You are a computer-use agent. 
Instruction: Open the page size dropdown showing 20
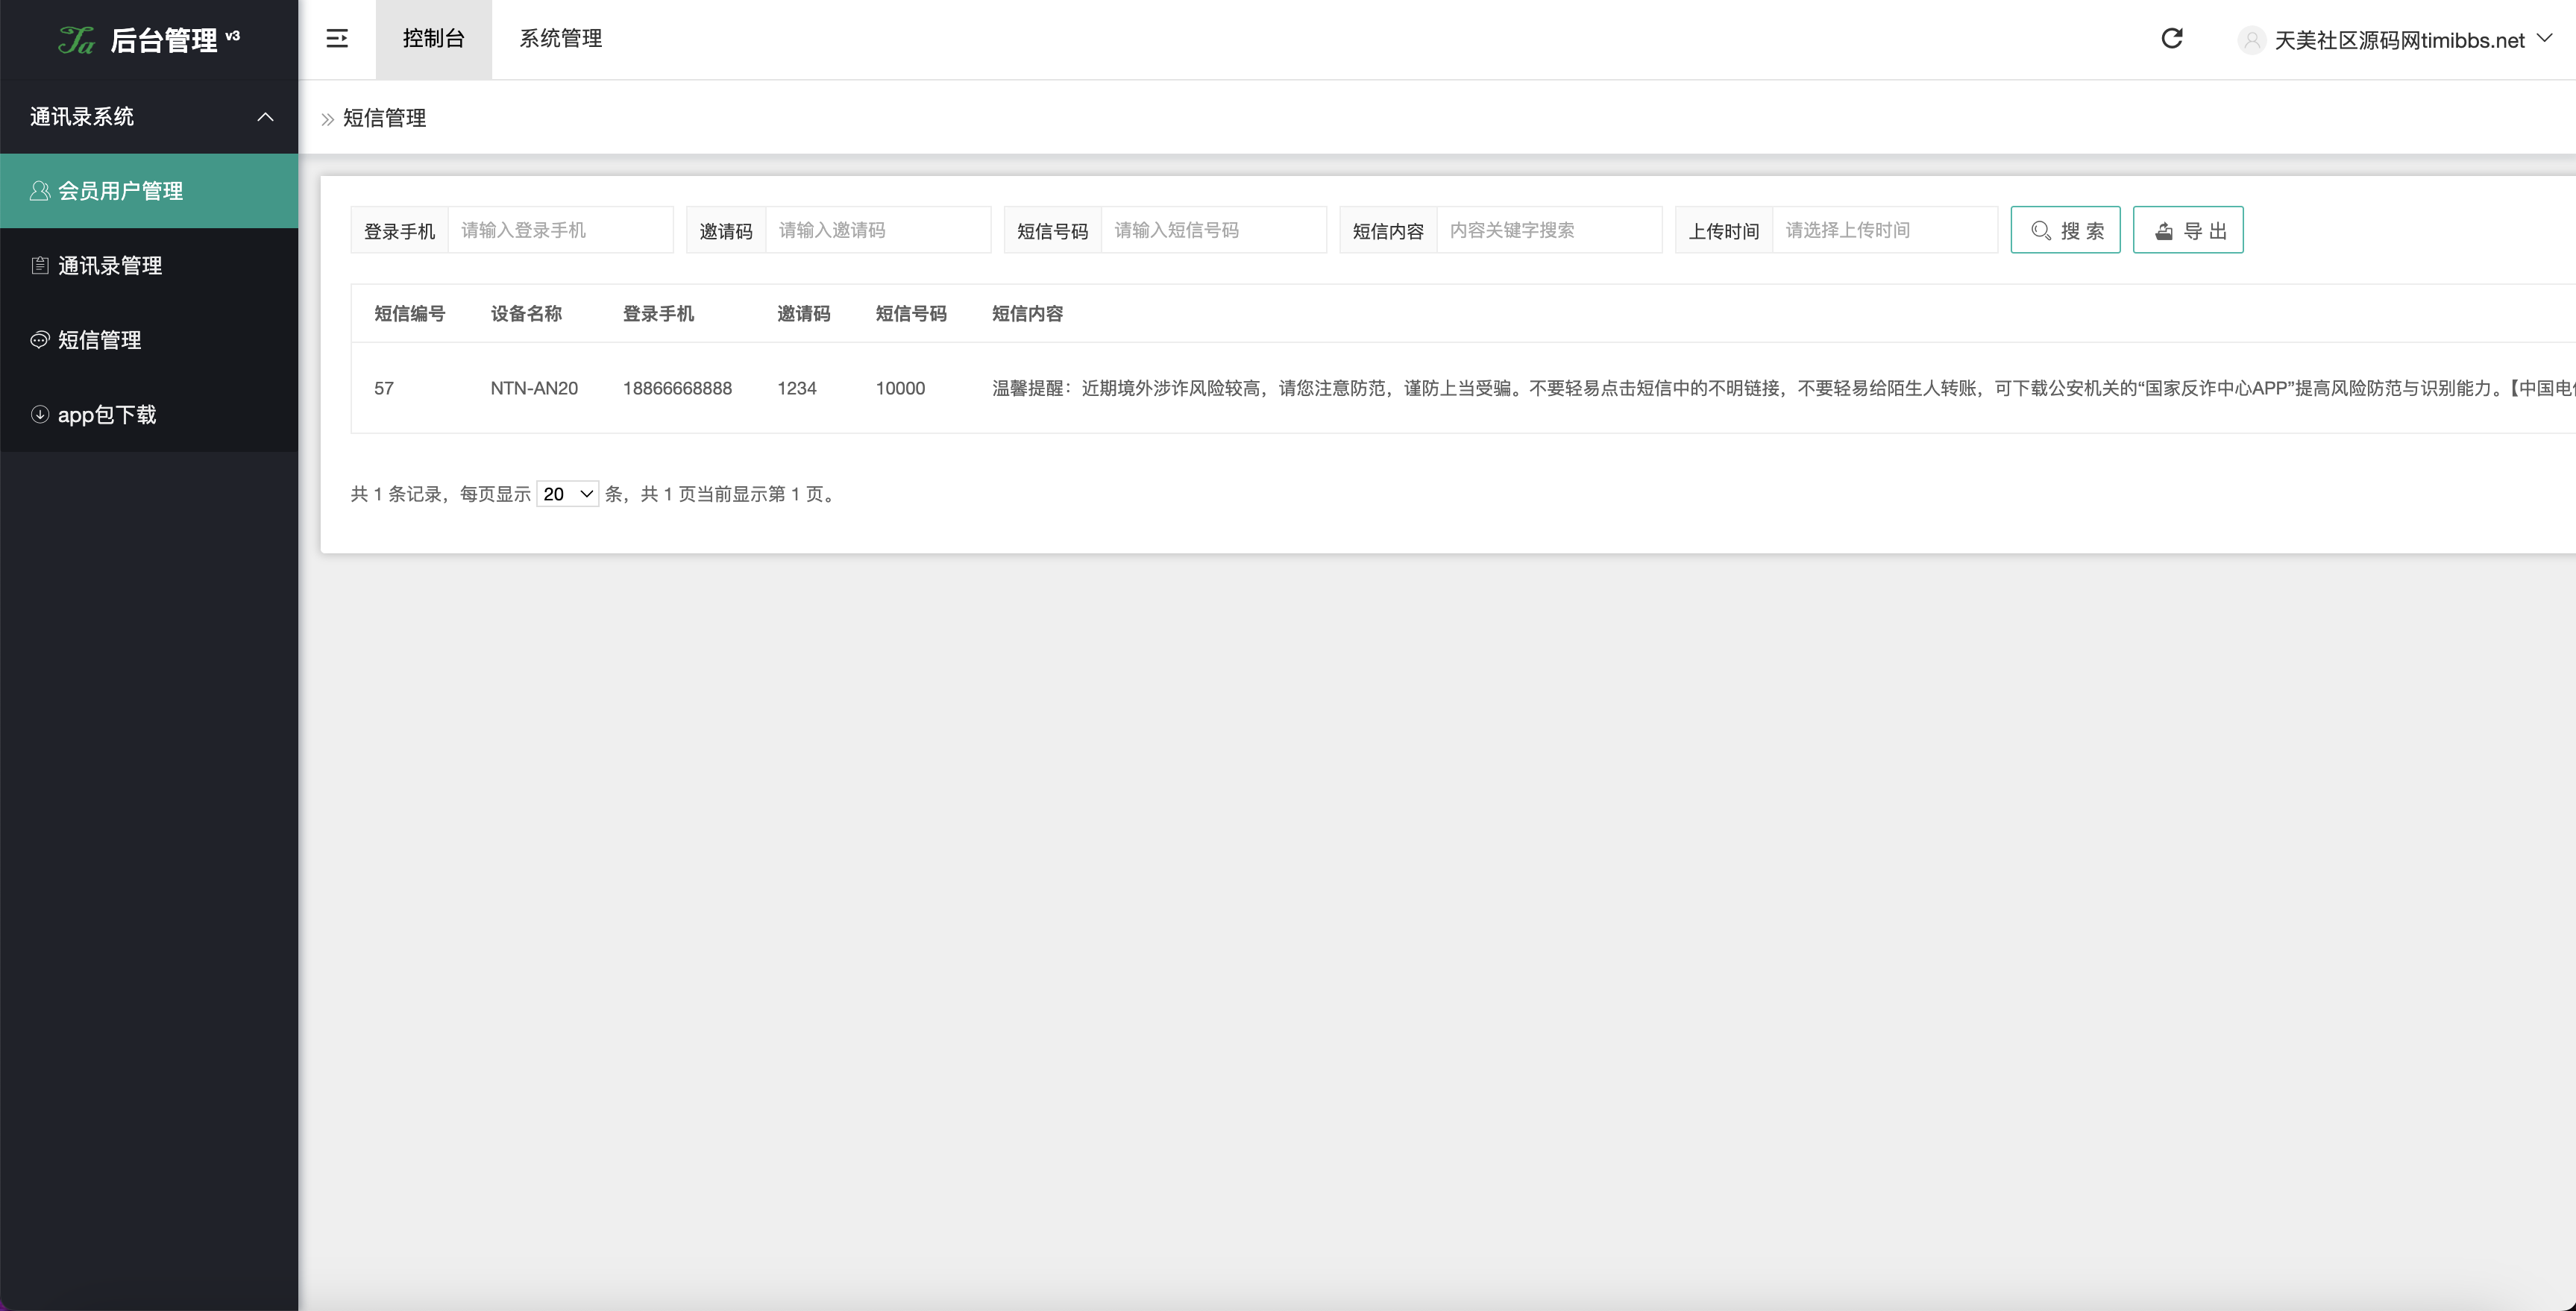point(567,493)
